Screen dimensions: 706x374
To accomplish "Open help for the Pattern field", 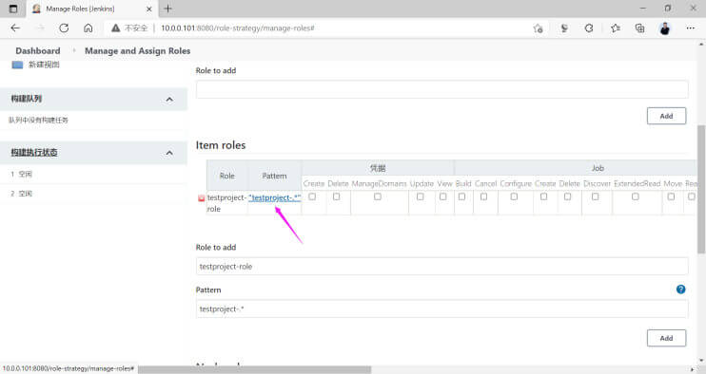I will pos(680,290).
